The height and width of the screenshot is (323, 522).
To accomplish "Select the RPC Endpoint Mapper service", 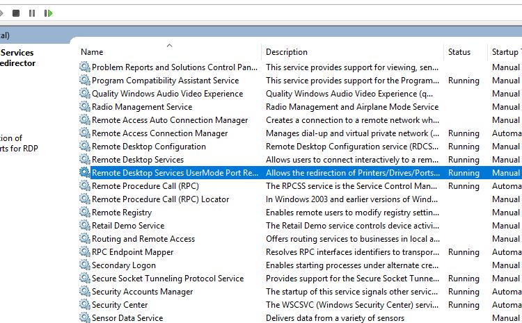I will click(x=132, y=252).
